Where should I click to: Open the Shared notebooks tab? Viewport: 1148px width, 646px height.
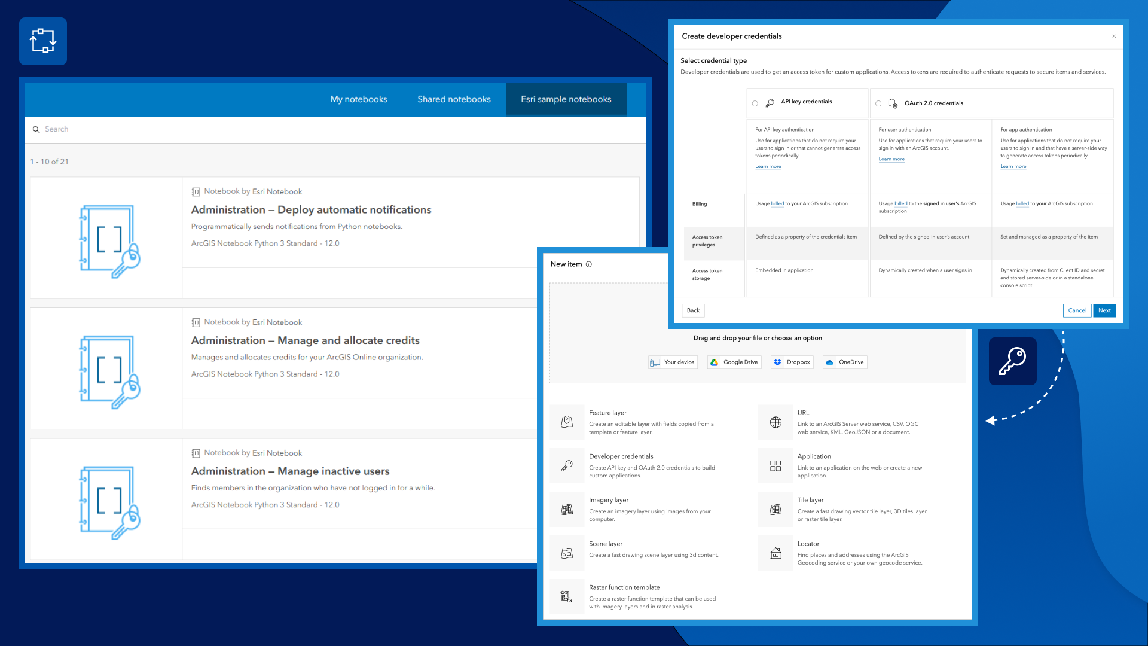pos(454,99)
